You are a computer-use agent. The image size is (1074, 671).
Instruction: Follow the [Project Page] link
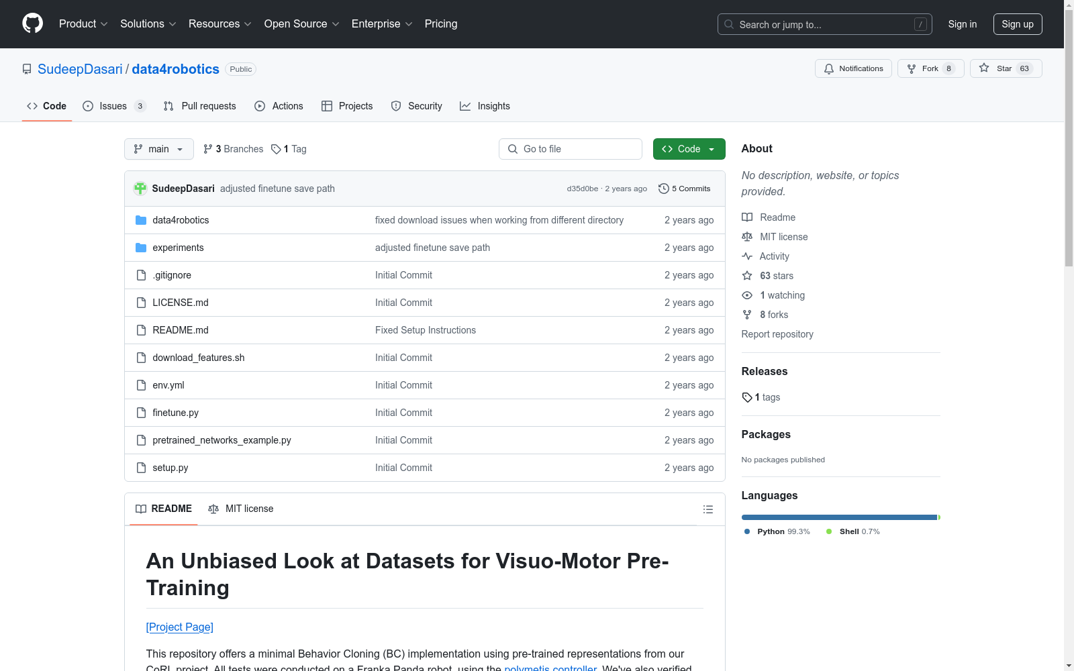click(180, 627)
